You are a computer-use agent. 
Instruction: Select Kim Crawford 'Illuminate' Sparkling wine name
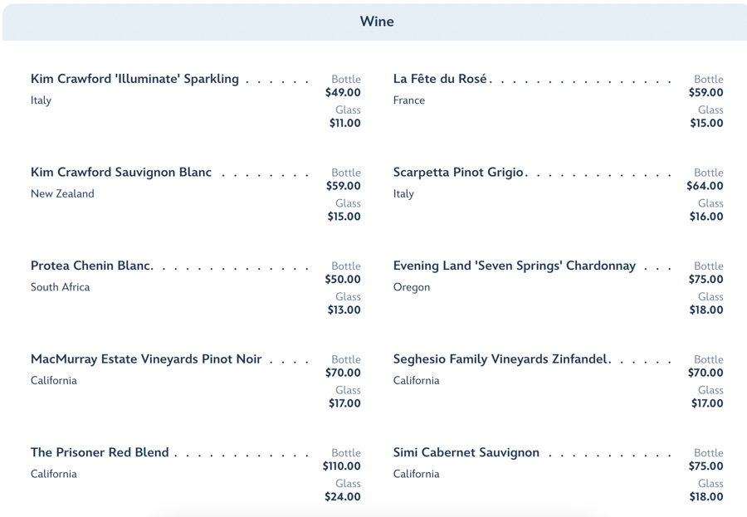[x=134, y=79]
